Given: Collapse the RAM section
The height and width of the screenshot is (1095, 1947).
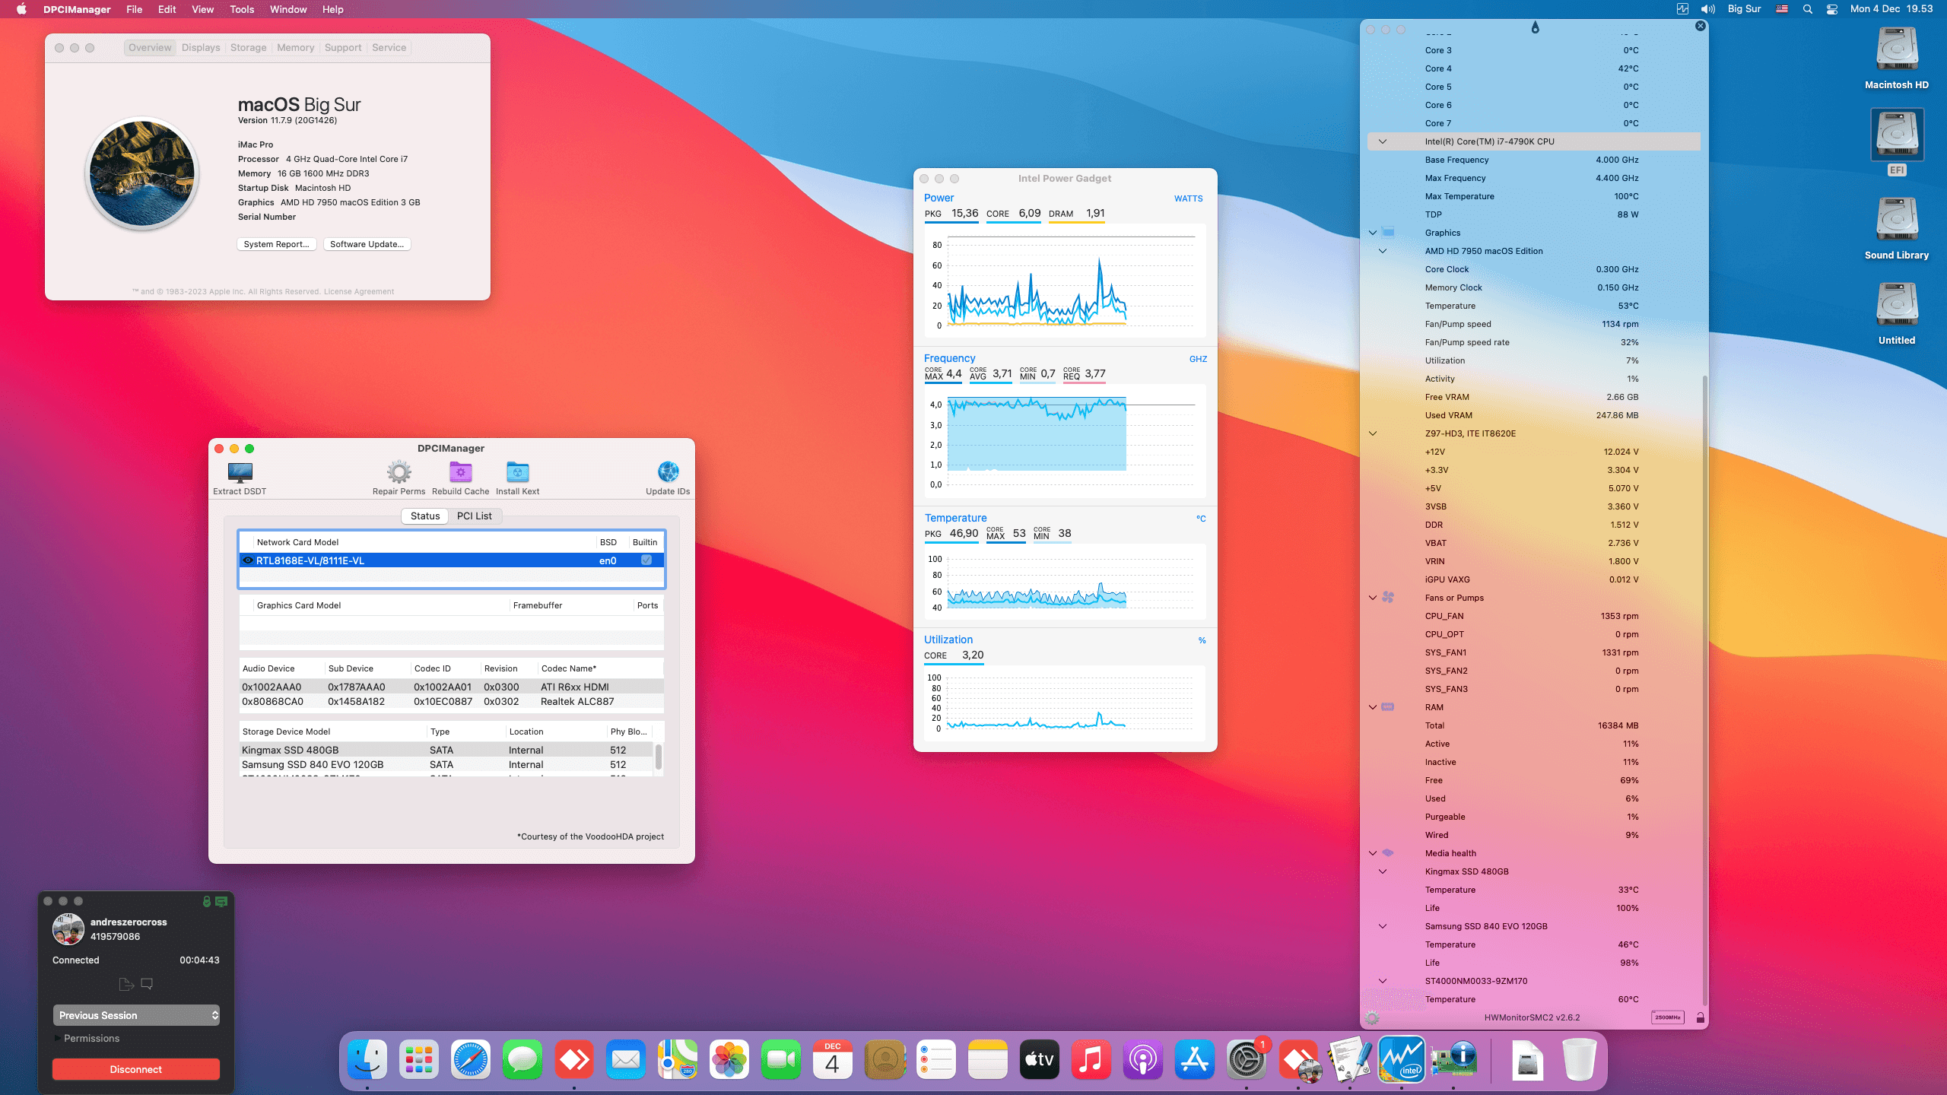Looking at the screenshot, I should point(1373,707).
